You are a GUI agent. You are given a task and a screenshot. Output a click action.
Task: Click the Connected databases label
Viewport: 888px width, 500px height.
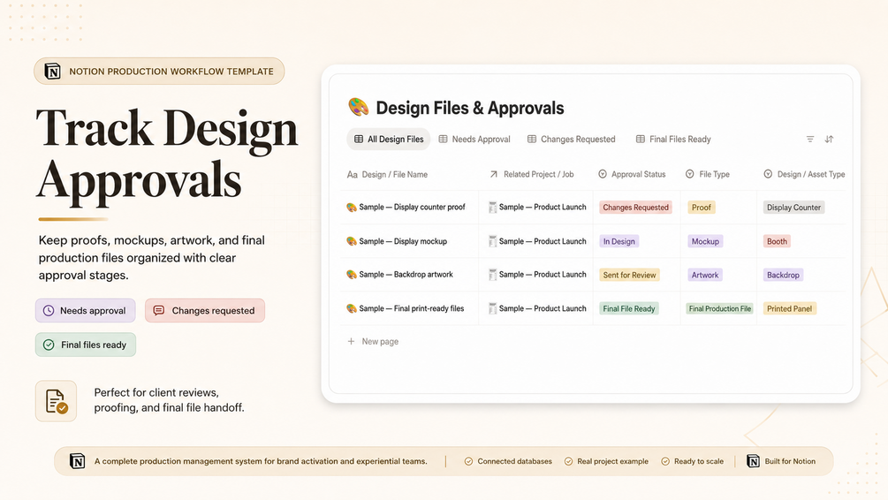coord(515,461)
